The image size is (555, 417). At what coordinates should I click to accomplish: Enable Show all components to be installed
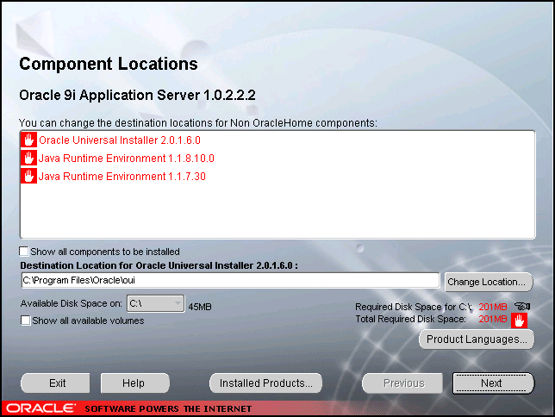(x=24, y=252)
